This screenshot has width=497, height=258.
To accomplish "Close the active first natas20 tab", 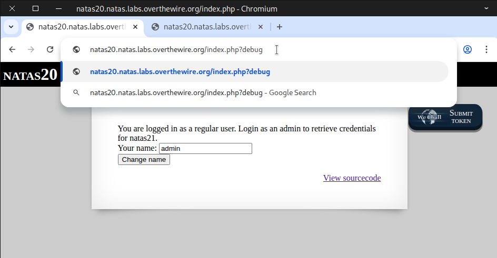I will coord(135,27).
